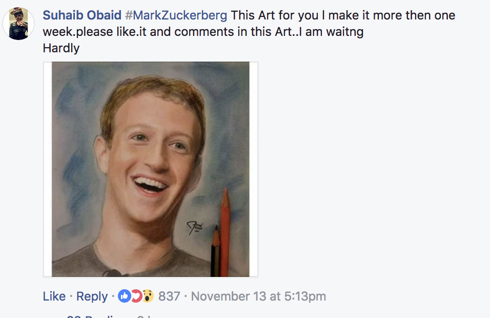This screenshot has width=490, height=318.
Task: Click the smiling mouth in the portrait
Action: 150,185
